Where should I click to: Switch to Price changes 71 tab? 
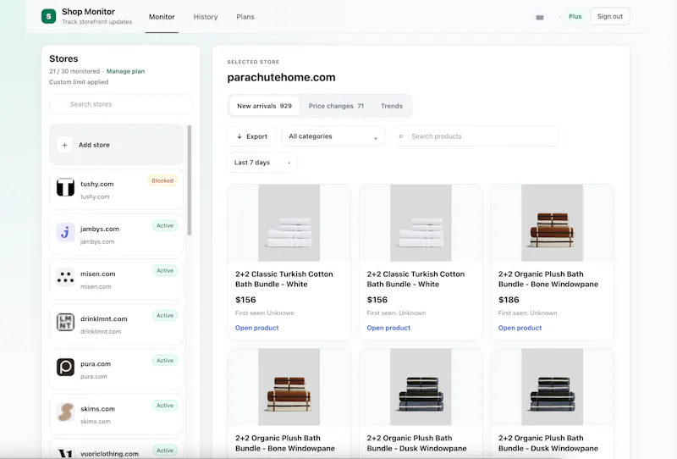tap(336, 106)
